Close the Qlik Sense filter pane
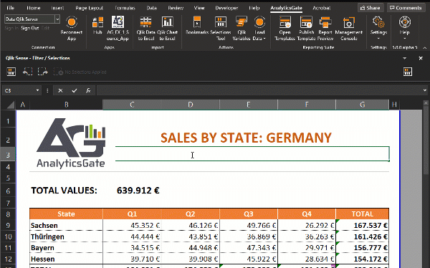This screenshot has height=268, width=430. tap(421, 58)
